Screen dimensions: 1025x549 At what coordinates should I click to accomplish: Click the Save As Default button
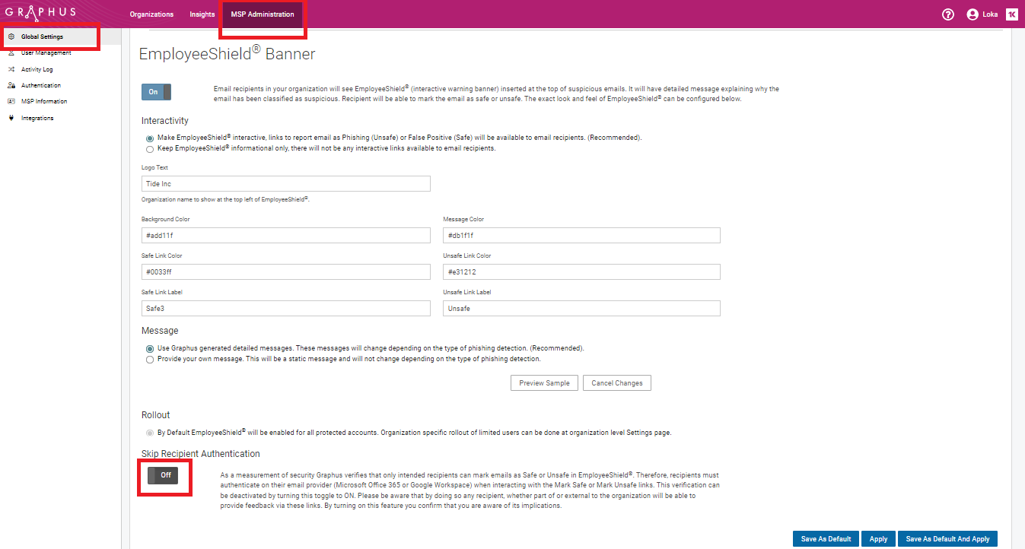pos(826,539)
